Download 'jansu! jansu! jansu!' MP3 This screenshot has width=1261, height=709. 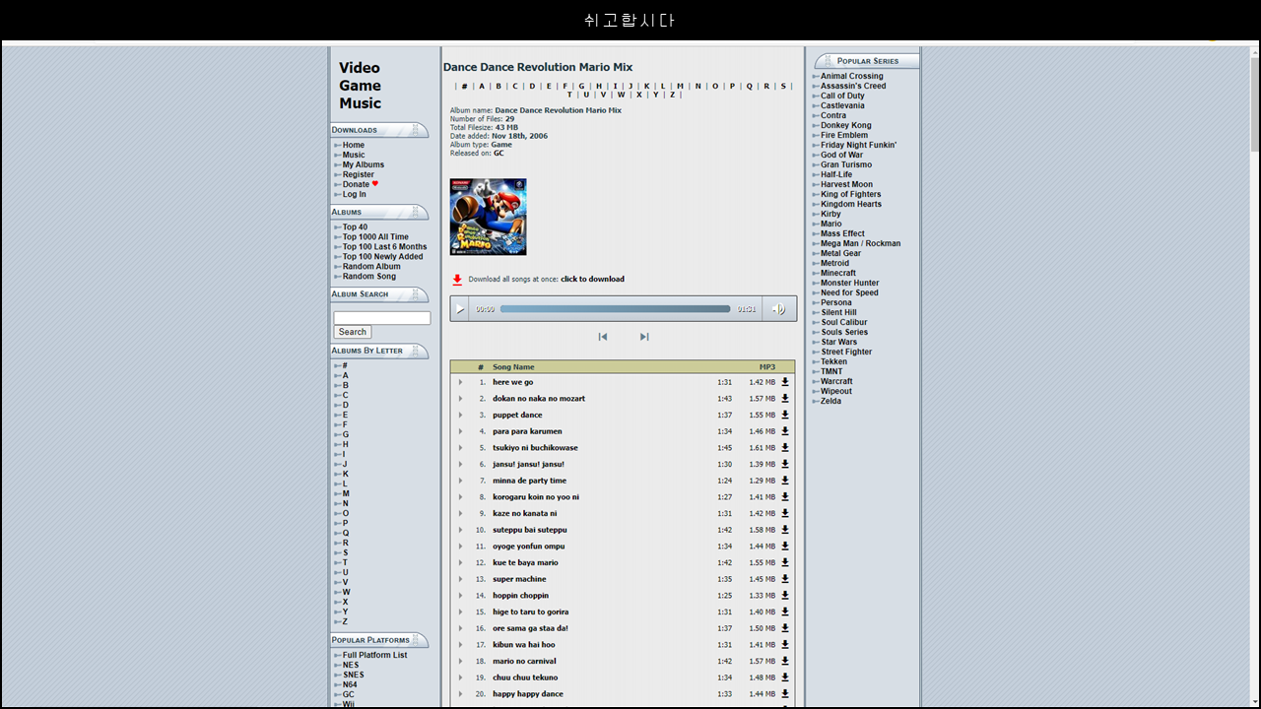[x=785, y=464]
